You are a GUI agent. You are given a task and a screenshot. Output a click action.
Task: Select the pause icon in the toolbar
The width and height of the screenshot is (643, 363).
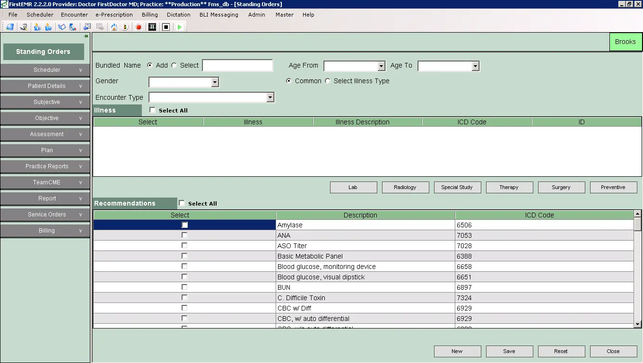[152, 27]
